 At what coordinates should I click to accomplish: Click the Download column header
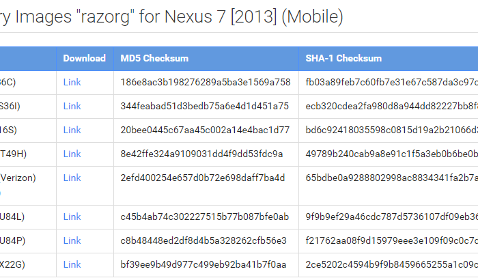[x=84, y=58]
